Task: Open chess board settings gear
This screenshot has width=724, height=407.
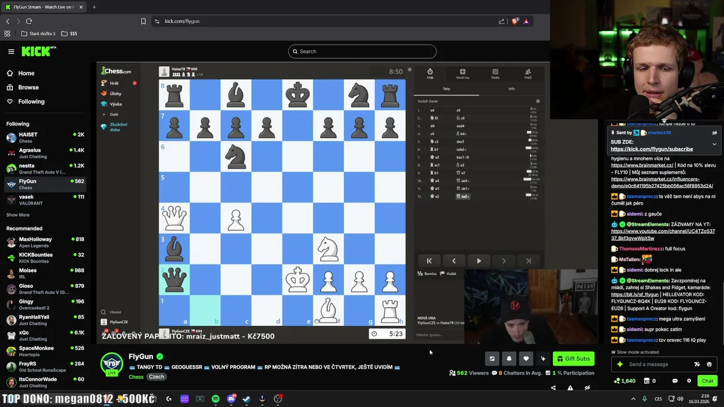Action: point(410,70)
